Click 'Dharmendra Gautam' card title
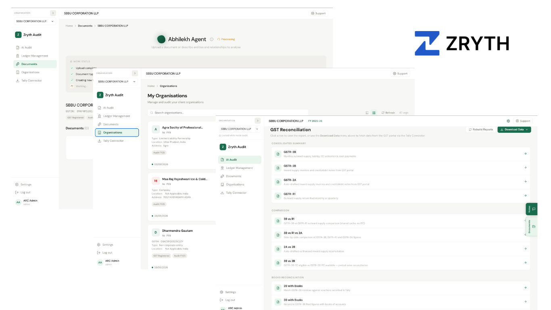The width and height of the screenshot is (551, 310). pos(177,230)
